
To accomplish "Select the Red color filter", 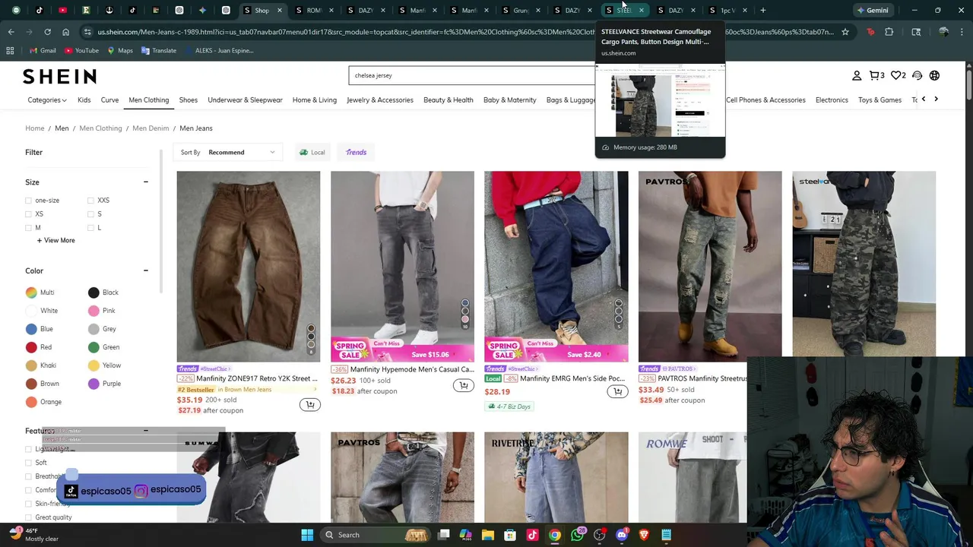I will coord(39,347).
